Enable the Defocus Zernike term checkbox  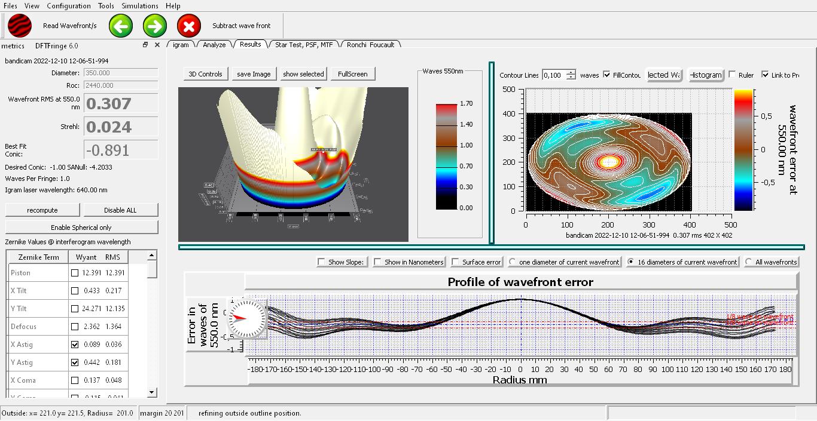pos(75,327)
